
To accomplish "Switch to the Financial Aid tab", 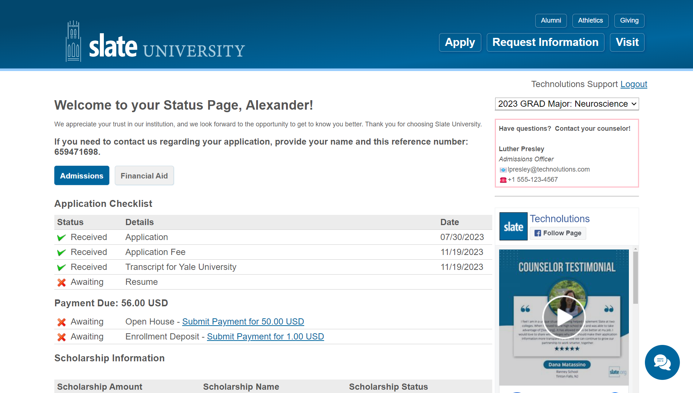I will pos(144,176).
